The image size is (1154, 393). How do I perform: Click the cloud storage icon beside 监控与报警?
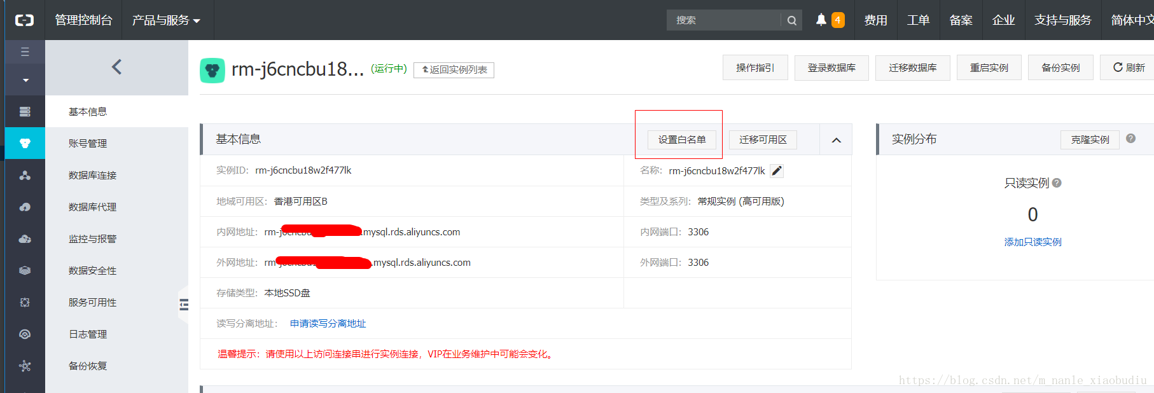click(x=25, y=239)
